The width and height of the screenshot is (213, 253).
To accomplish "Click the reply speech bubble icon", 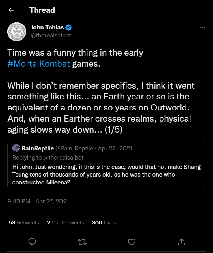I will pos(32,242).
